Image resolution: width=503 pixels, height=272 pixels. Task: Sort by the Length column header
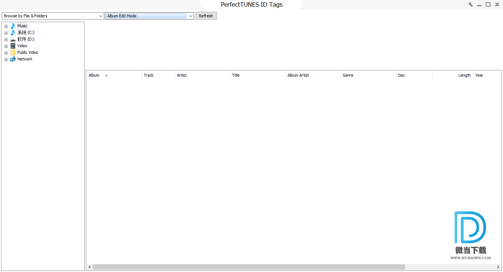tap(453, 75)
